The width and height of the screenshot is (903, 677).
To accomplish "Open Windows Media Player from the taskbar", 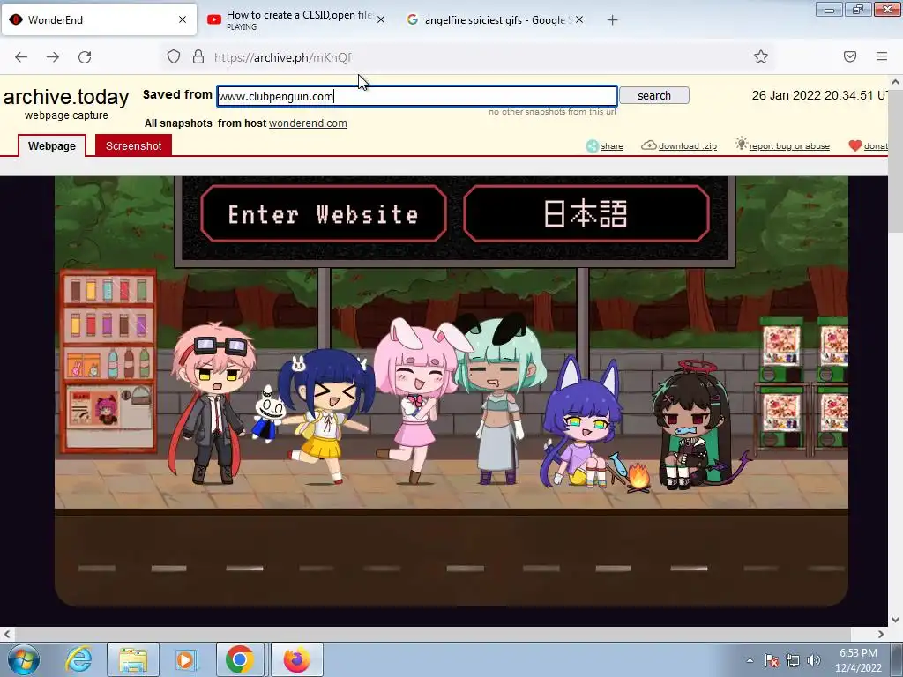I will [185, 659].
